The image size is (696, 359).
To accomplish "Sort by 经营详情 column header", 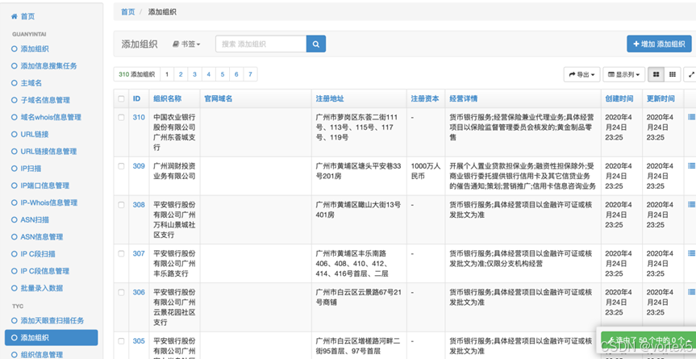I will pyautogui.click(x=464, y=98).
